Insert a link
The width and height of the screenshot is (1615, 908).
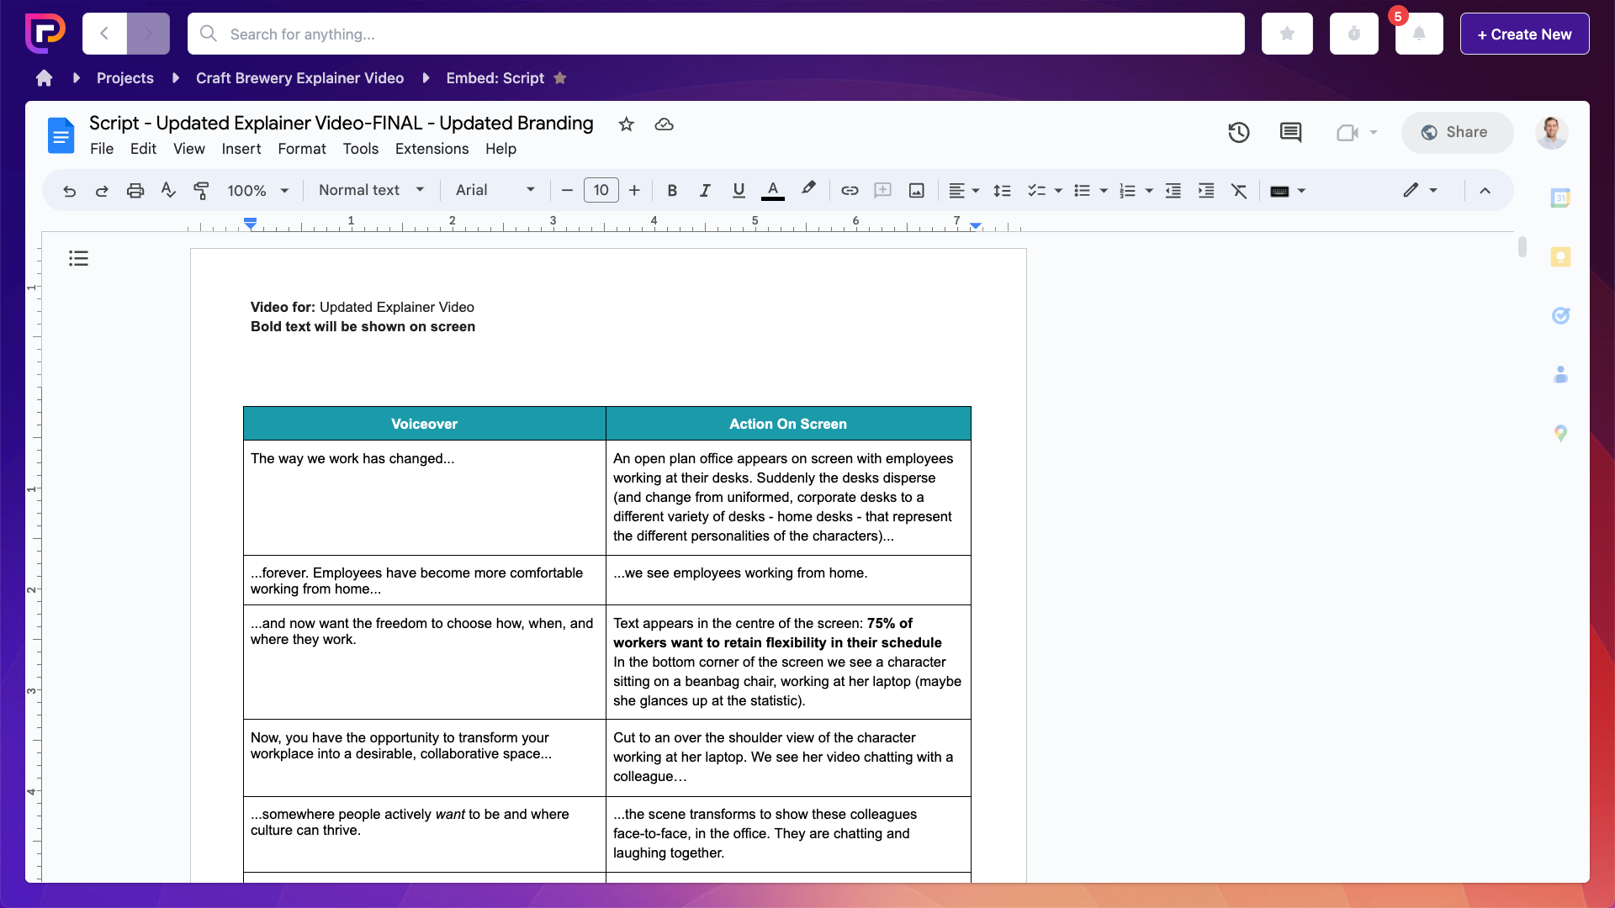click(850, 191)
